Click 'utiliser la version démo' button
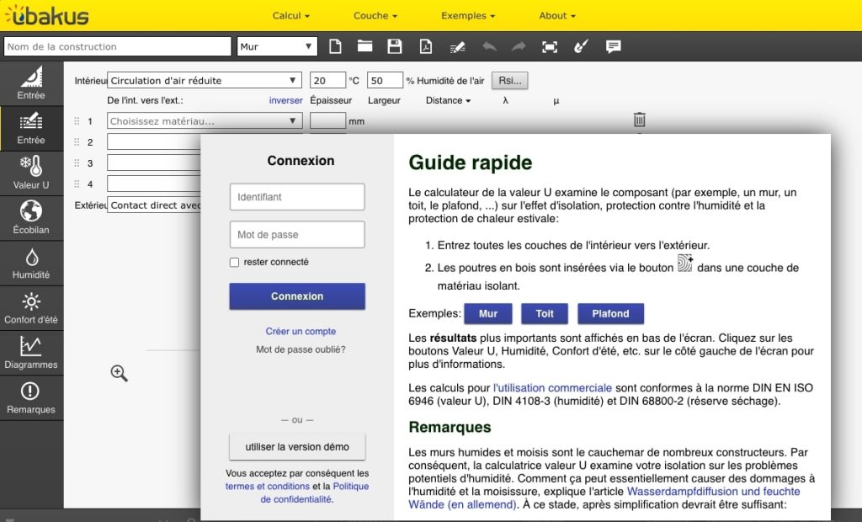Image resolution: width=862 pixels, height=522 pixels. pyautogui.click(x=297, y=446)
